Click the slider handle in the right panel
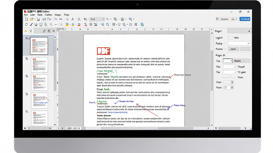273x153 pixels. tap(230, 77)
